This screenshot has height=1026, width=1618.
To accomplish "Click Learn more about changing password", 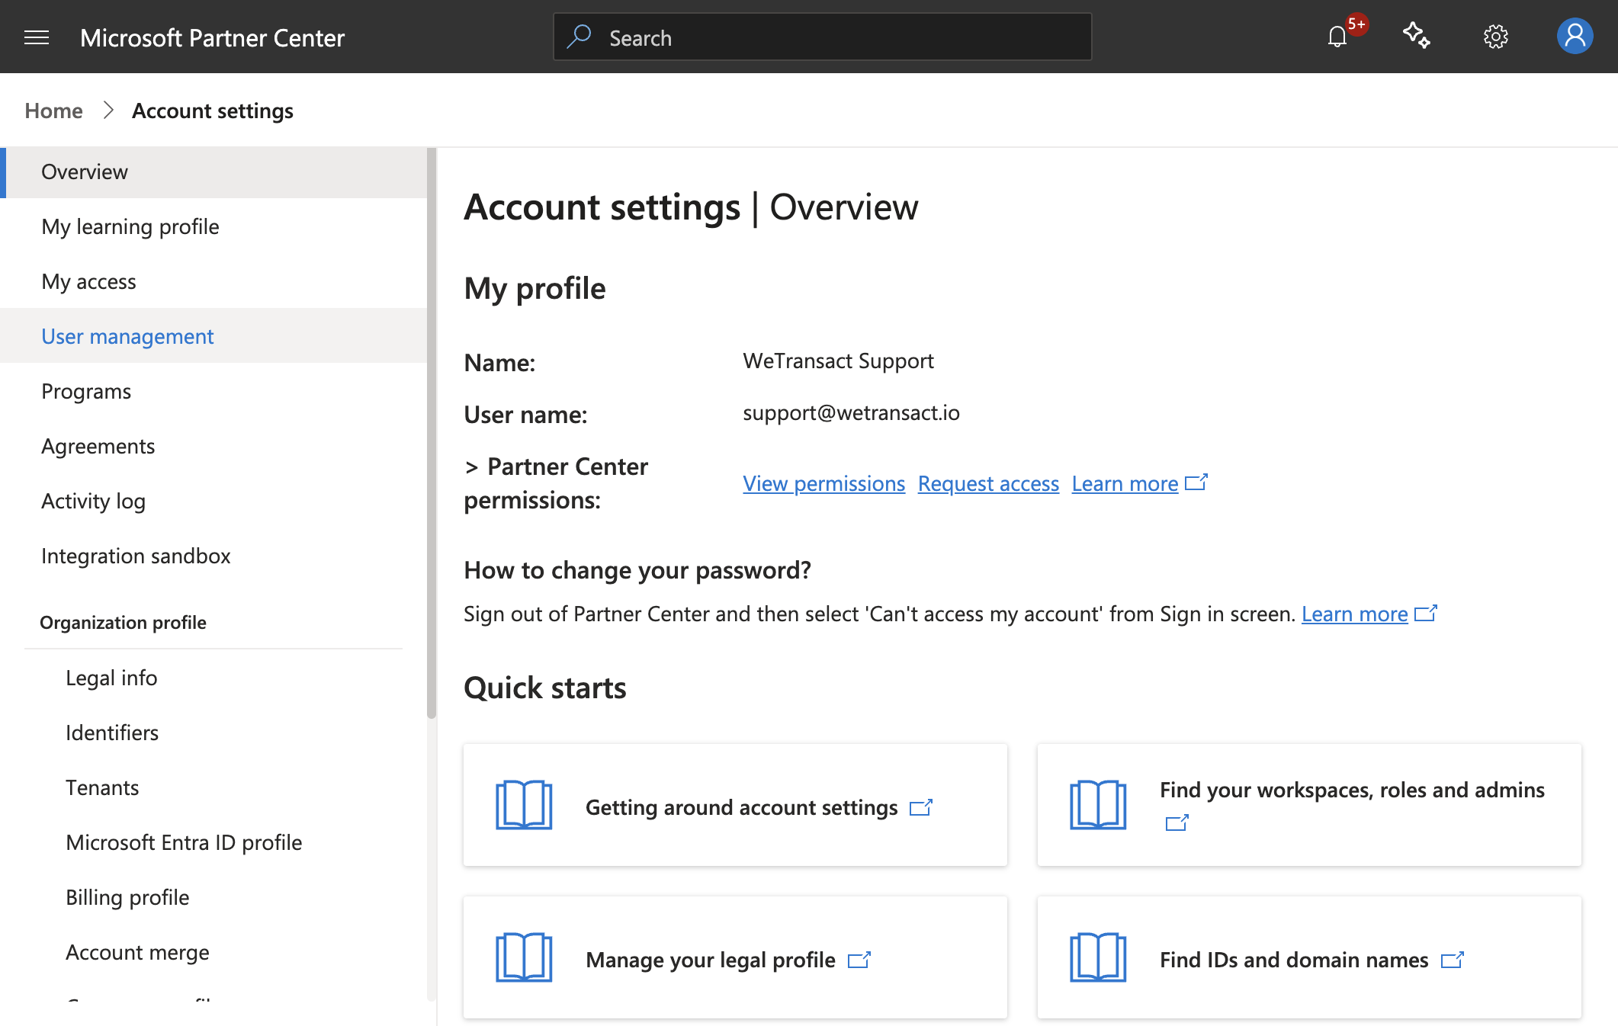I will (1354, 614).
